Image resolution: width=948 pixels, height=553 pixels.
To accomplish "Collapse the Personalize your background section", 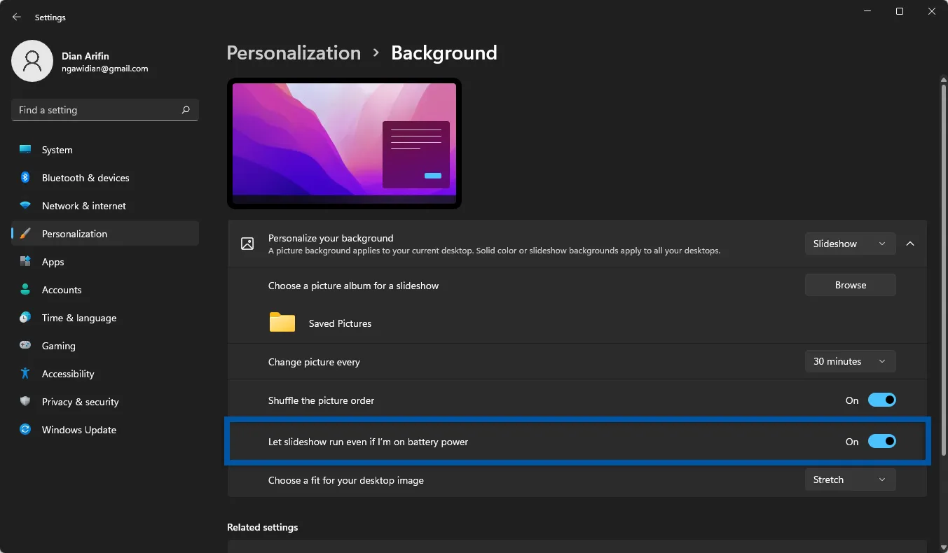I will [x=910, y=244].
